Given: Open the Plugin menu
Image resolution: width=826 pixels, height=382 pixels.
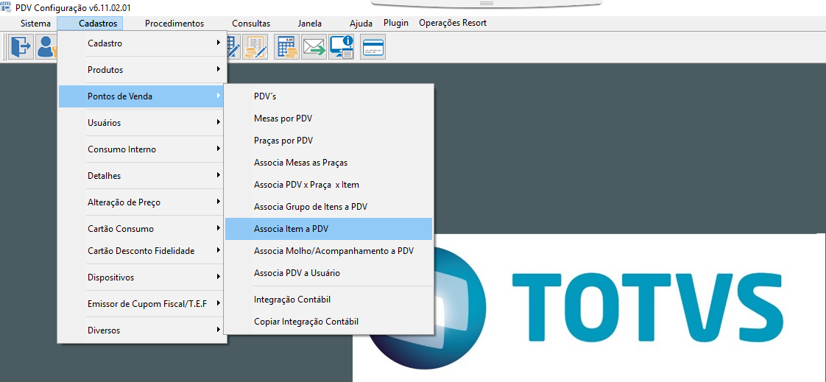Looking at the screenshot, I should [396, 23].
